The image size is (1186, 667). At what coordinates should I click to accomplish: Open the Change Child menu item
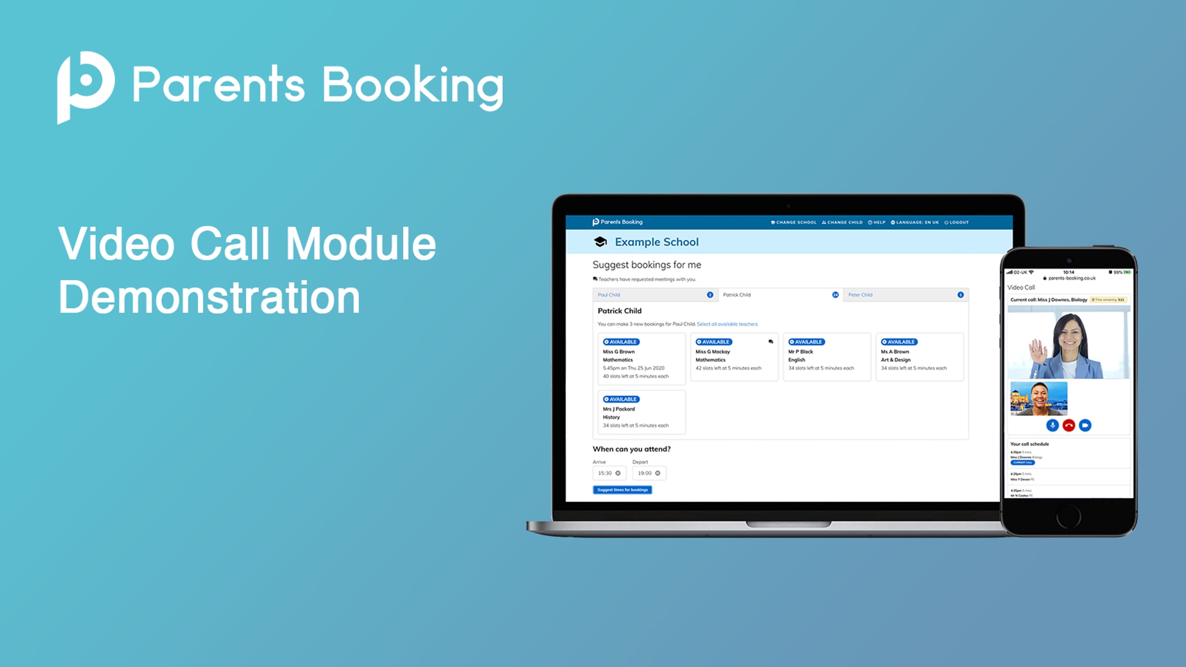pos(842,222)
